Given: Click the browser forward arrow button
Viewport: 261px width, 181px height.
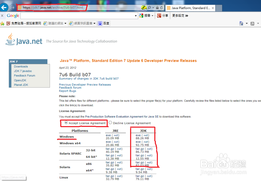Looking at the screenshot, I should click(13, 8).
